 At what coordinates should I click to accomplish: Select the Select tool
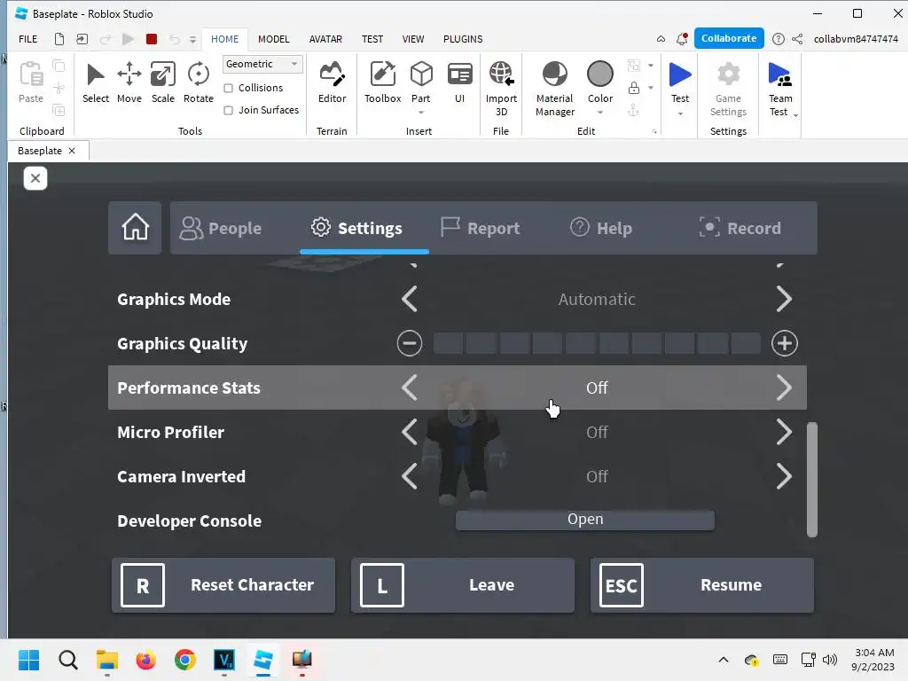click(96, 82)
